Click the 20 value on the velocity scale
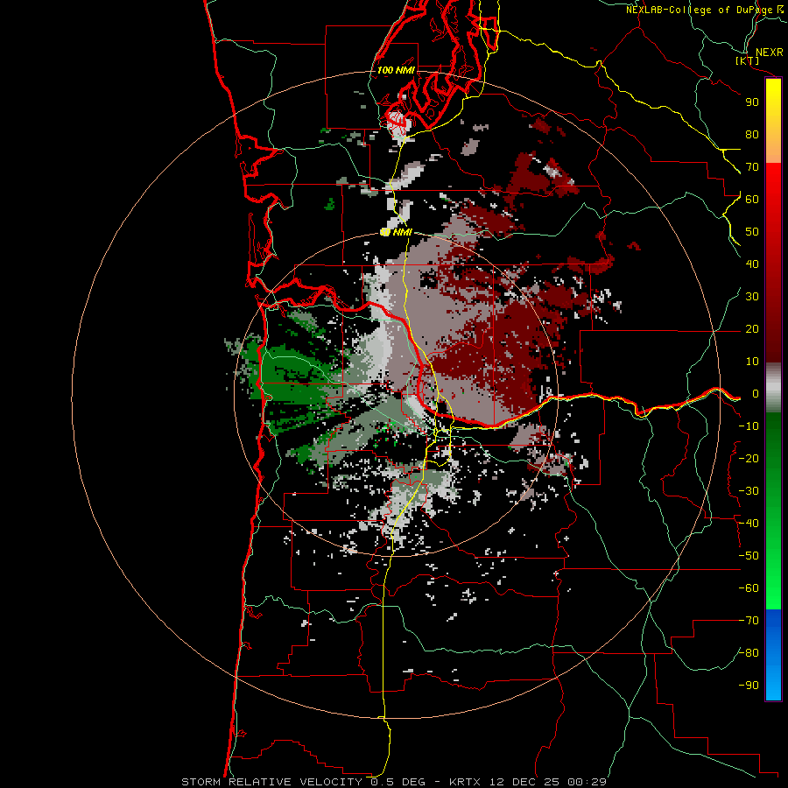Viewport: 788px width, 788px height. click(752, 329)
